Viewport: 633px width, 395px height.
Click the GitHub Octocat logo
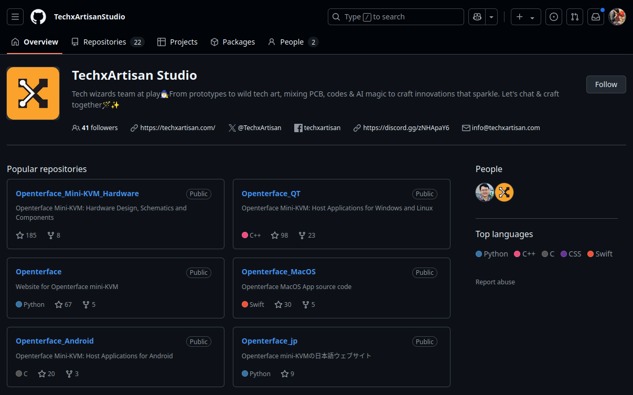38,17
